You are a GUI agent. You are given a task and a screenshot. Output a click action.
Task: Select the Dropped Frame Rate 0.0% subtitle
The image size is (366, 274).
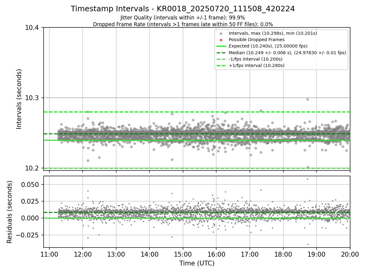[183, 24]
